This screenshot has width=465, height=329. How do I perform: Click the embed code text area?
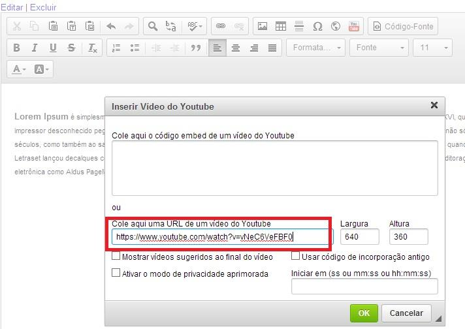tap(274, 168)
